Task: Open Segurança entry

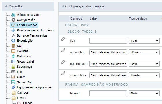Action: [x=24, y=67]
